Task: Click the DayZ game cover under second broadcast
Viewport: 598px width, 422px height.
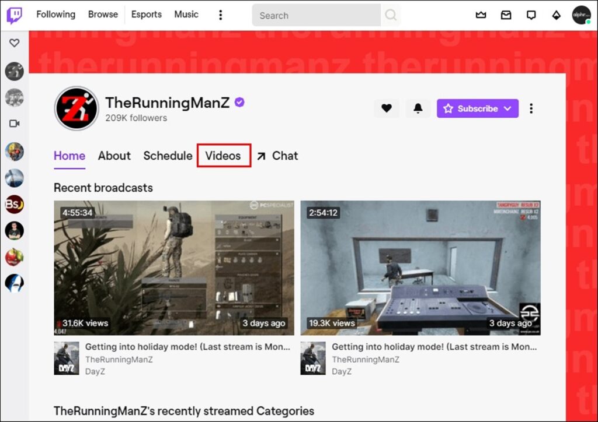Action: (313, 358)
